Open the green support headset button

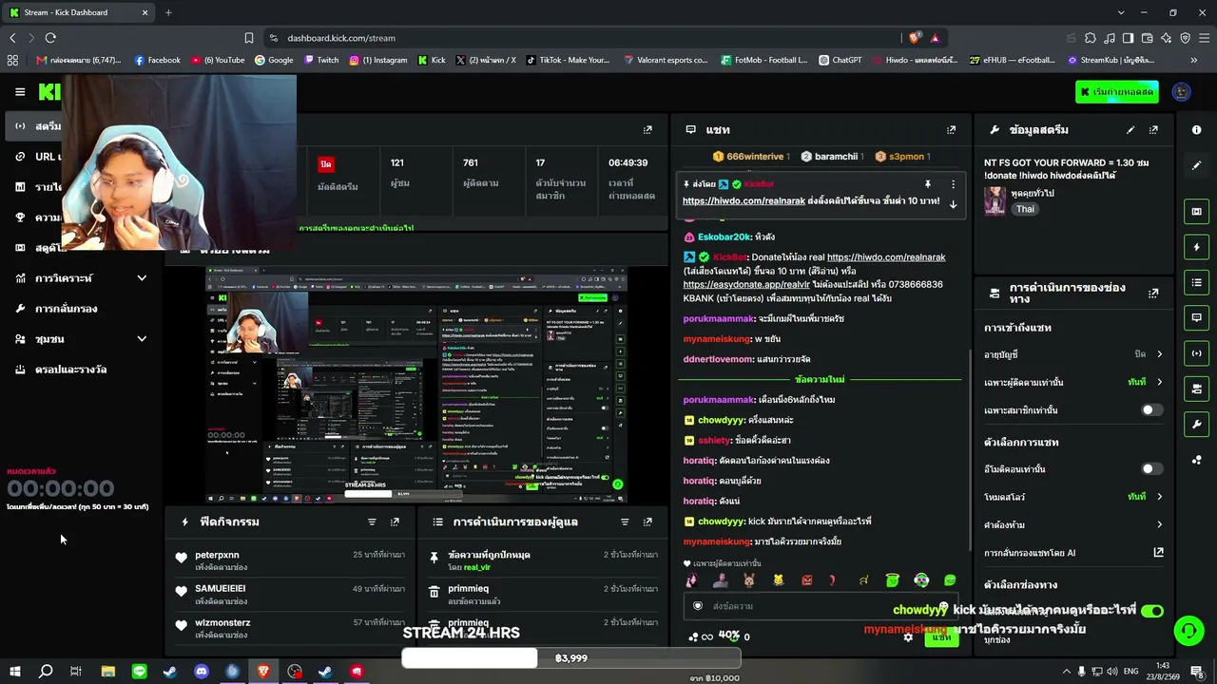coord(1188,630)
